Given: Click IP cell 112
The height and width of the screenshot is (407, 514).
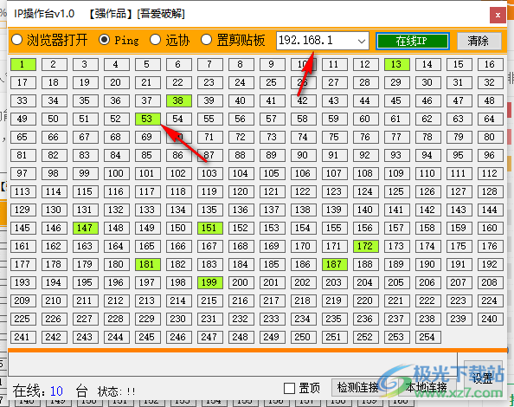Looking at the screenshot, I should 490,173.
